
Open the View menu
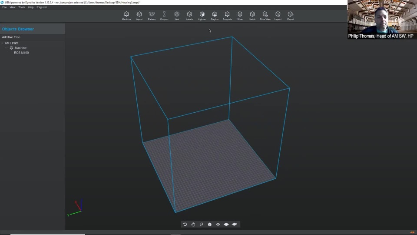coord(13,7)
